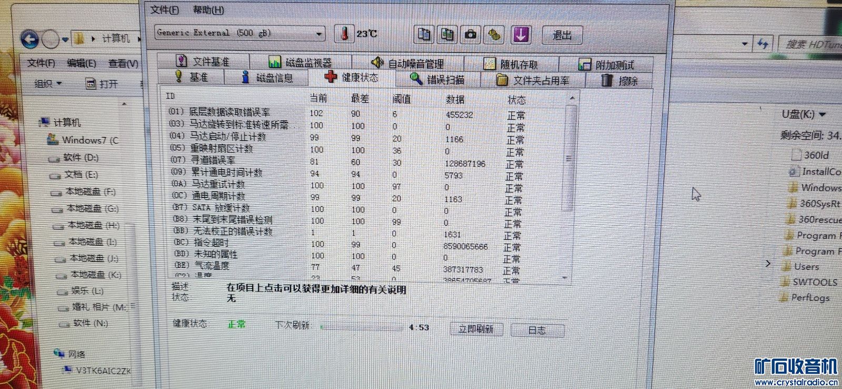Image resolution: width=842 pixels, height=389 pixels.
Task: Select the 气流温度 row
Action: click(347, 267)
